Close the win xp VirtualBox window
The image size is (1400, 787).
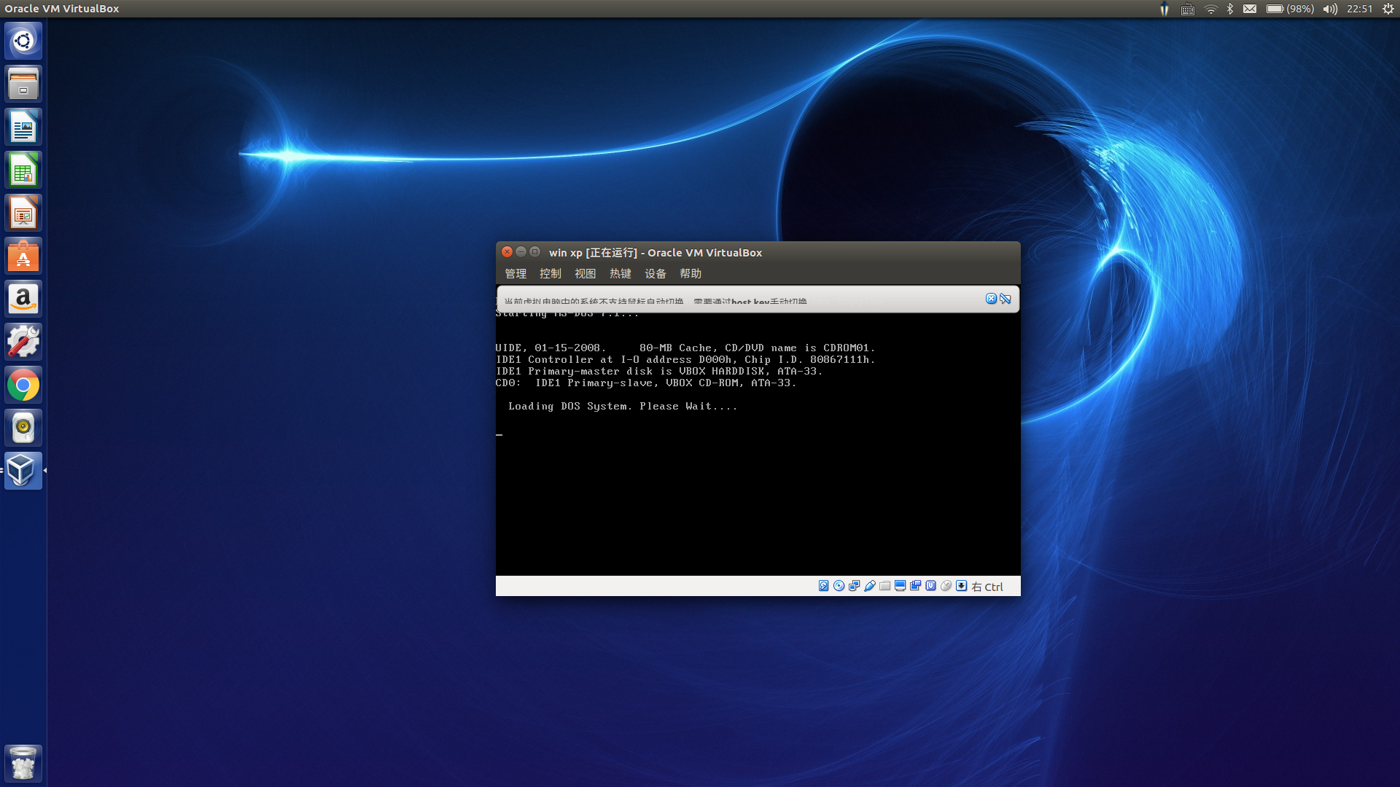[x=507, y=252]
